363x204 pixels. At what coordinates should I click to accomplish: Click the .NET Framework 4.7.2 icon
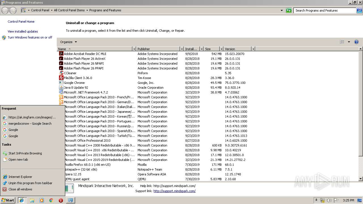(61, 92)
